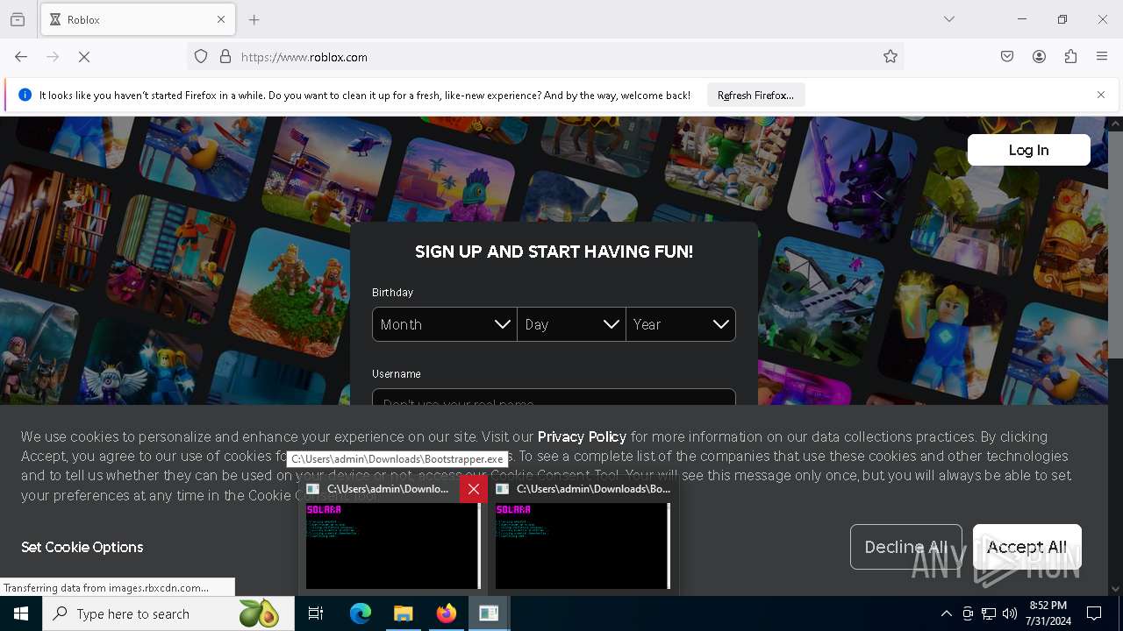Expand the birthday Month dropdown
This screenshot has height=631, width=1123.
pyautogui.click(x=444, y=324)
